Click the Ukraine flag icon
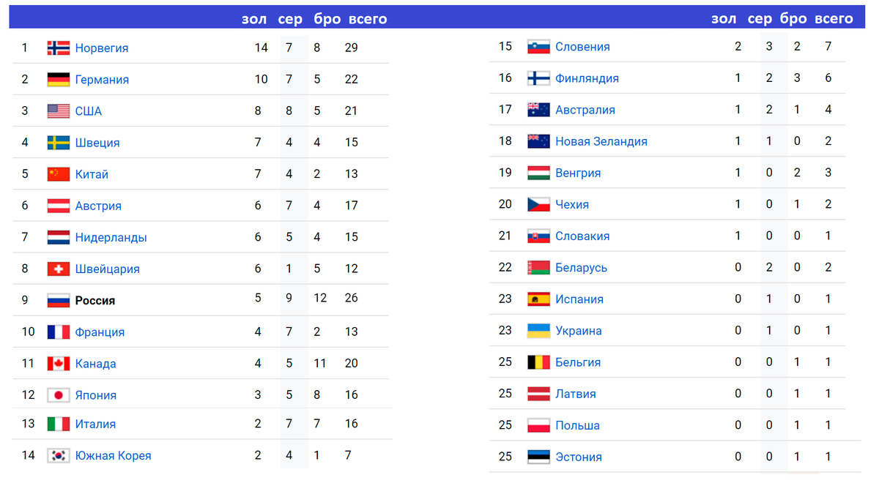Image resolution: width=879 pixels, height=494 pixels. pyautogui.click(x=538, y=331)
